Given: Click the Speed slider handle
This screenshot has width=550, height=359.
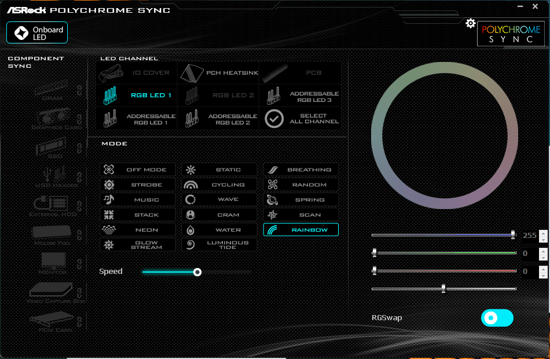Looking at the screenshot, I should click(197, 272).
